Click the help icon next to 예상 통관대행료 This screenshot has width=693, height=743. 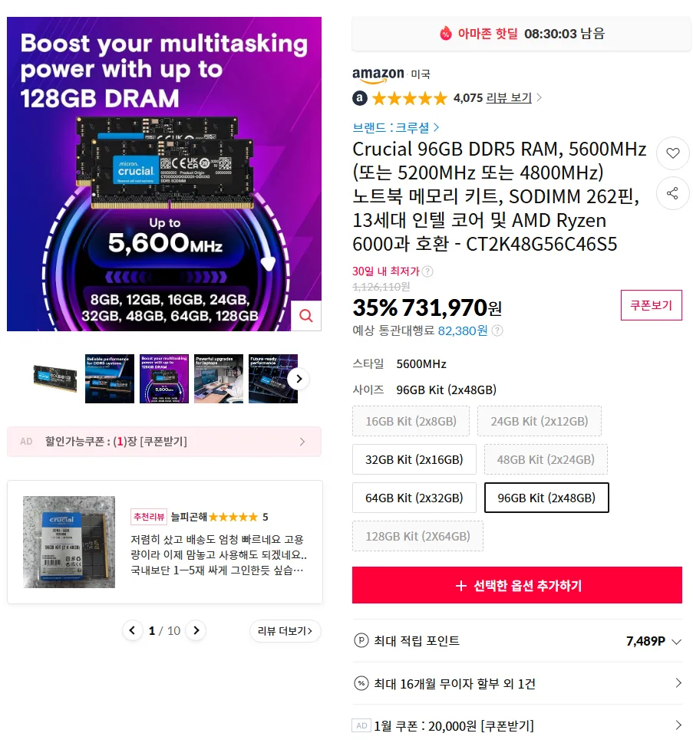point(497,330)
